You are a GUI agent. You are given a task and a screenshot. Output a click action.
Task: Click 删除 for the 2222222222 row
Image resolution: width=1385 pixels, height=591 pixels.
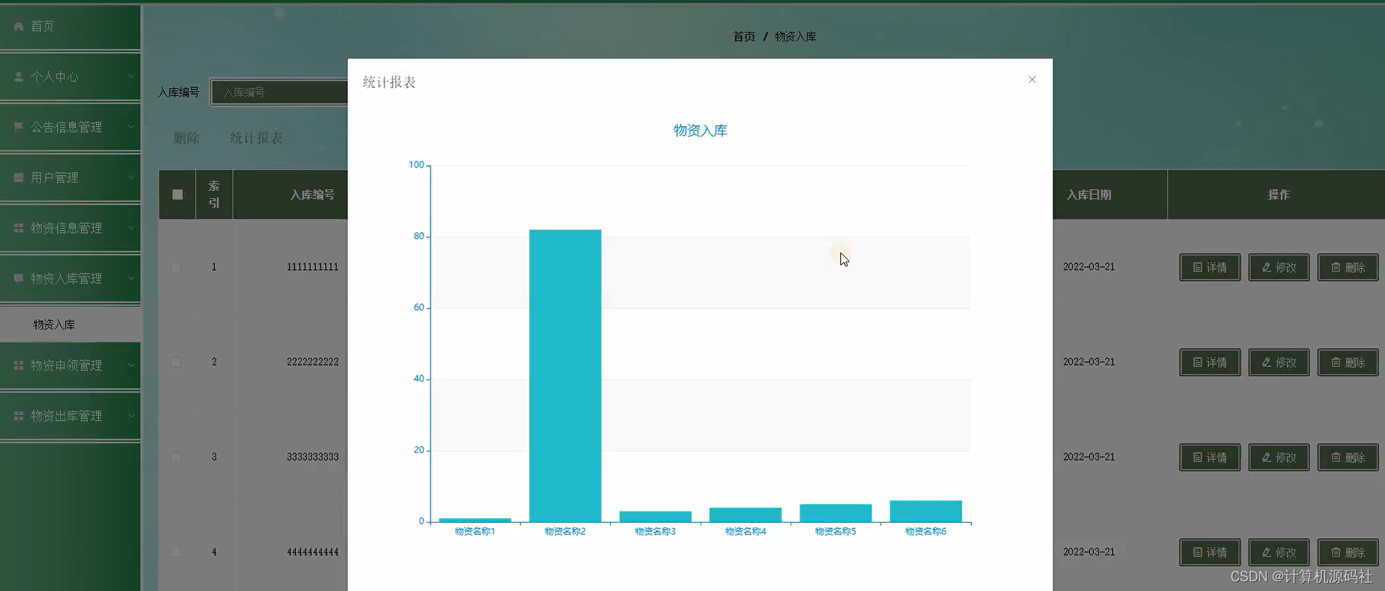(x=1348, y=362)
